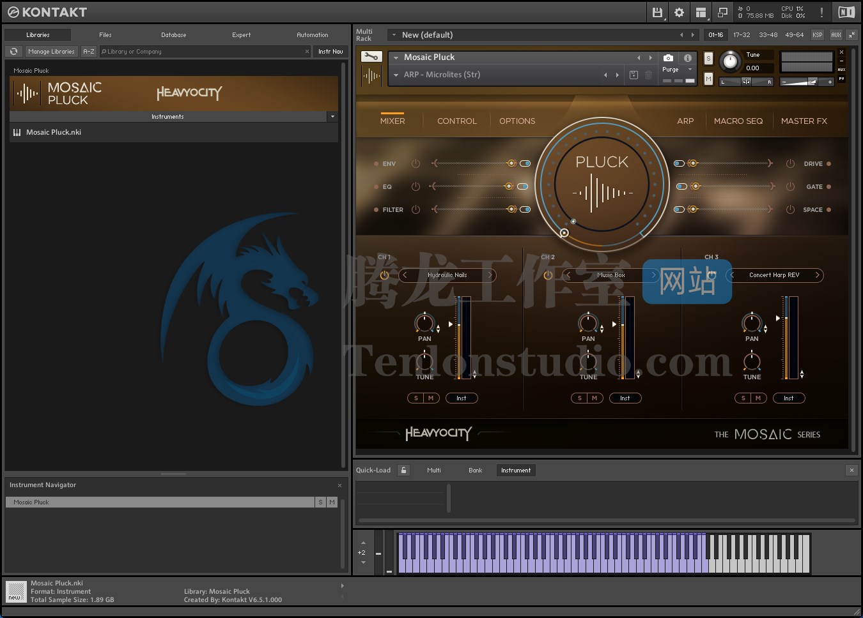Open Kontakt settings gear icon
This screenshot has height=618, width=863.
(x=679, y=12)
